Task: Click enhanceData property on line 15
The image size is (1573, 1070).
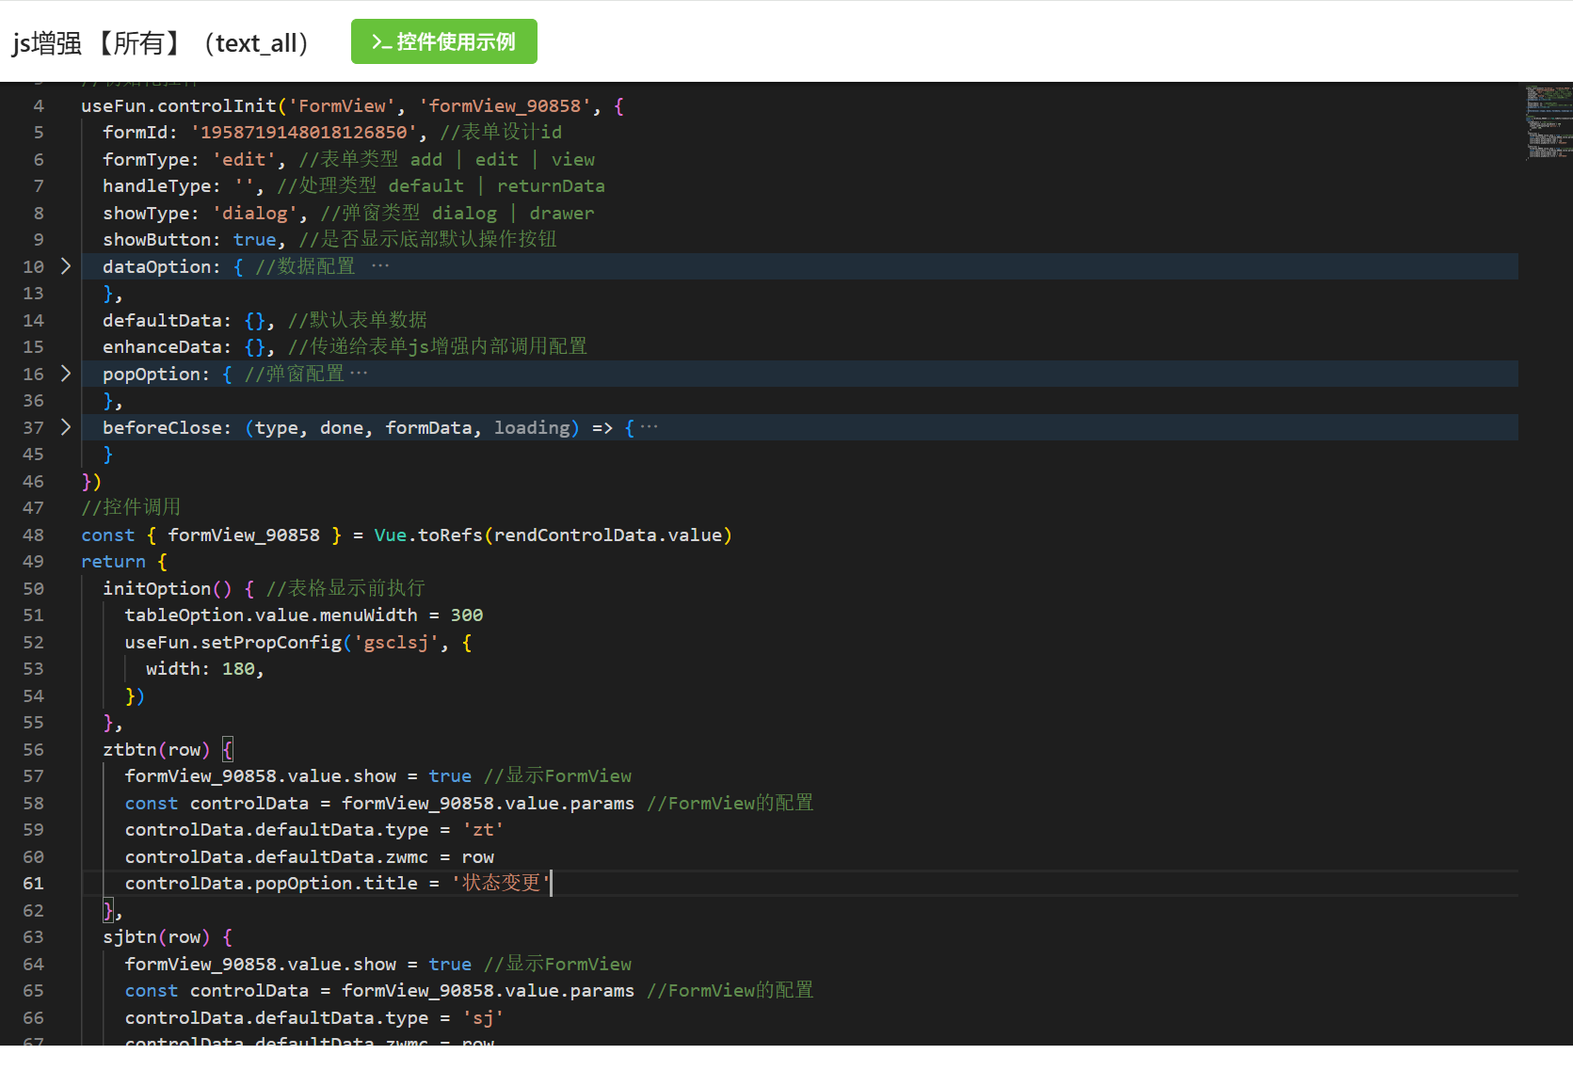Action: pyautogui.click(x=161, y=347)
